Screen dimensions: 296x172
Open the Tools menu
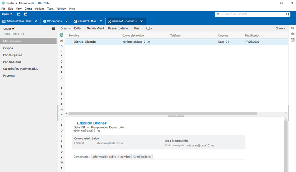click(x=50, y=9)
